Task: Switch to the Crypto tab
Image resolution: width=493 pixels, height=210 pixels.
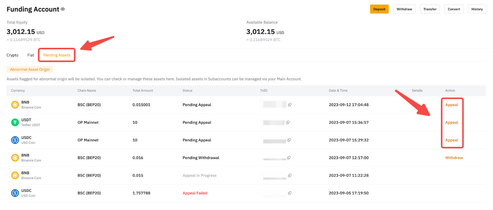Action: [12, 55]
